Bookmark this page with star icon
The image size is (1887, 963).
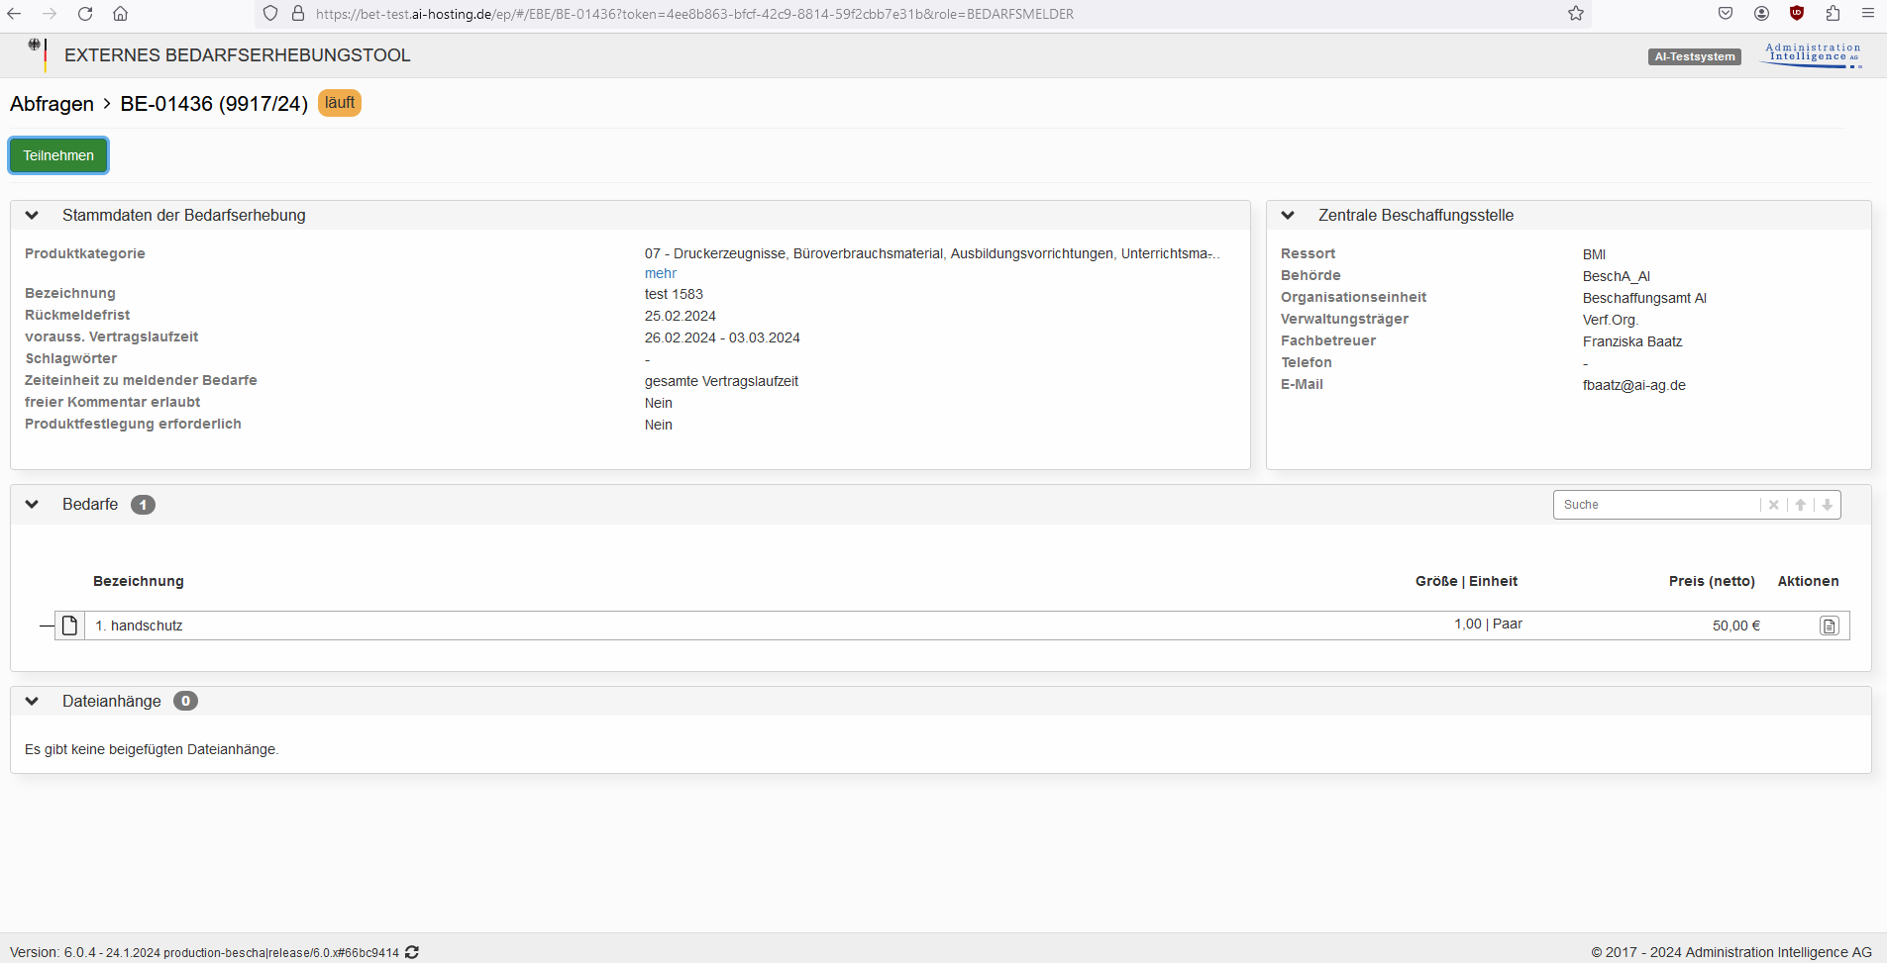coord(1576,14)
